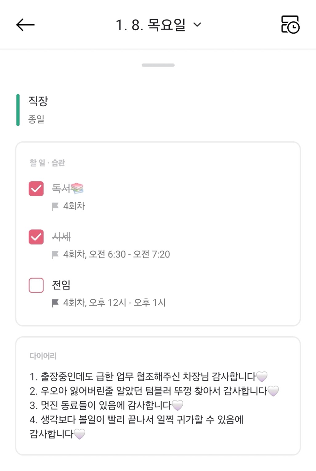
Task: Click the flag icon under 점심
Action: click(x=55, y=303)
